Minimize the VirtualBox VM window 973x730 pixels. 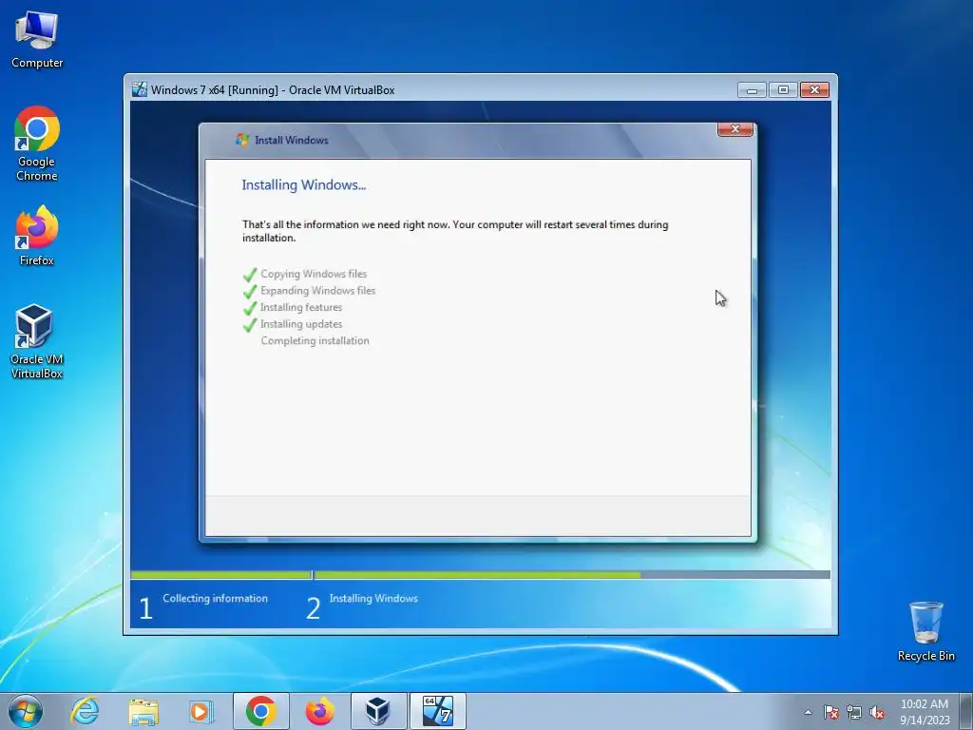[x=753, y=90]
